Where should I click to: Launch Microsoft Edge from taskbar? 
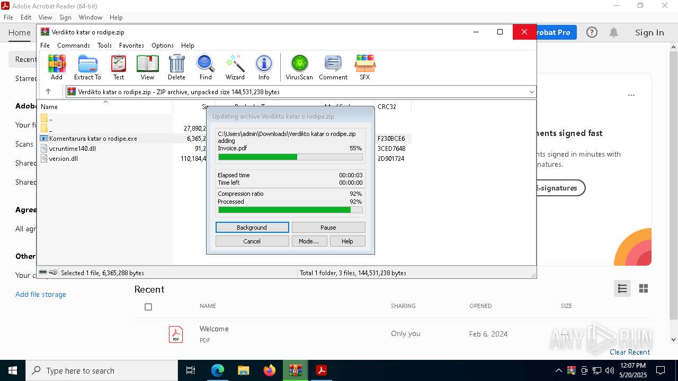pyautogui.click(x=218, y=370)
